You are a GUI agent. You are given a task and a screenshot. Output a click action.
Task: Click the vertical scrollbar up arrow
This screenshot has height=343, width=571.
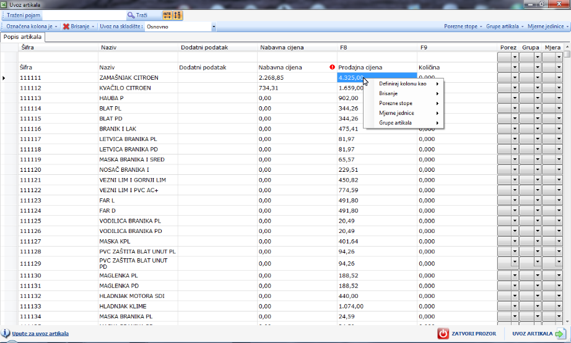567,47
